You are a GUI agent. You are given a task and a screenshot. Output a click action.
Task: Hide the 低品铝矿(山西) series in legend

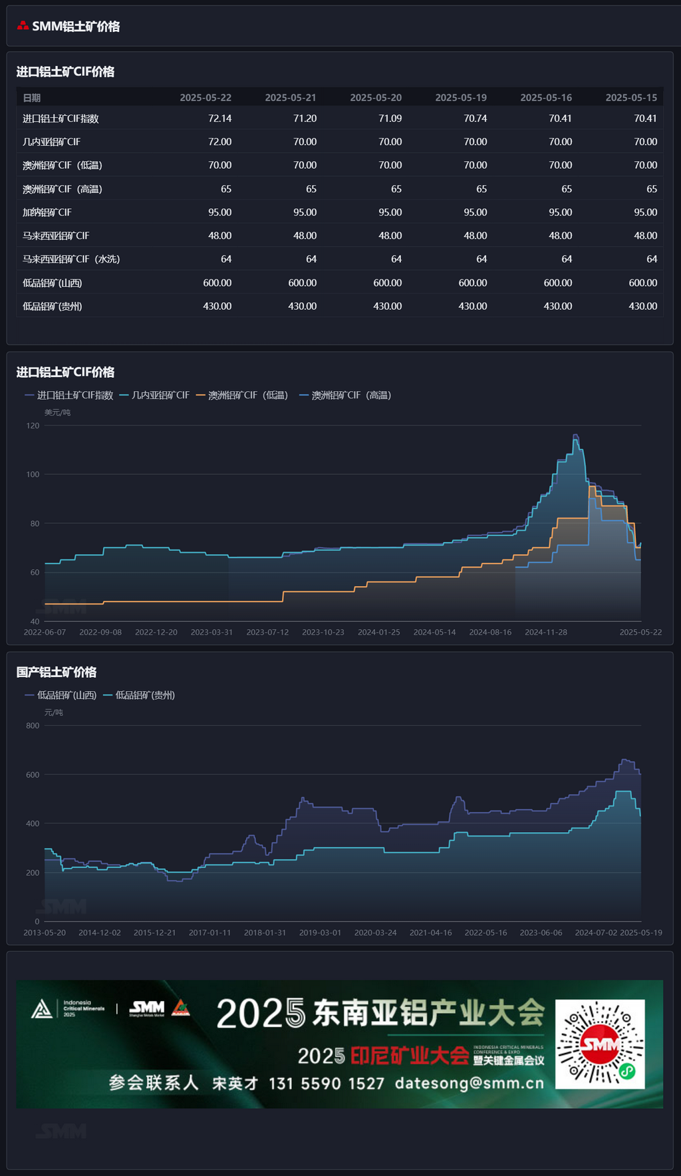tap(61, 695)
